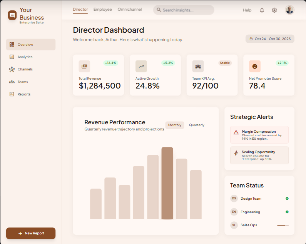Select Monthly chart view
Viewport: 306px width, 244px height.
175,125
